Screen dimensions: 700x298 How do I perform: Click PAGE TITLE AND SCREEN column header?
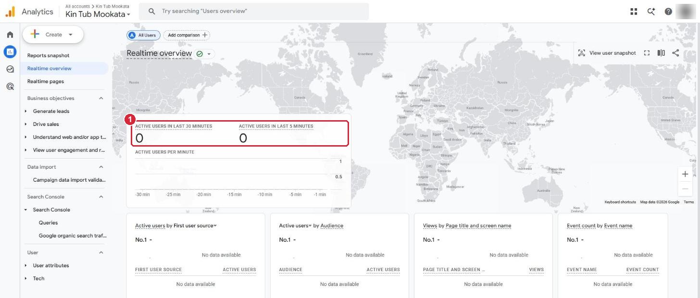tap(454, 270)
